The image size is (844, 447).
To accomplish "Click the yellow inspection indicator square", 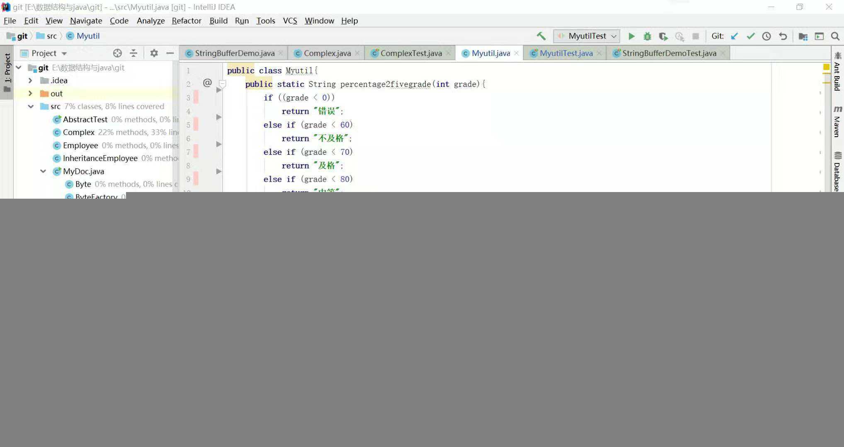I will click(x=826, y=67).
